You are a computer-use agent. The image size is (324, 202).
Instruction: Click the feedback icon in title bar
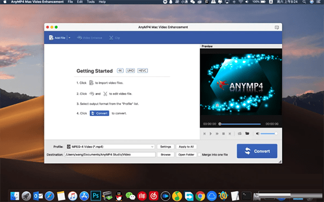pyautogui.click(x=276, y=28)
